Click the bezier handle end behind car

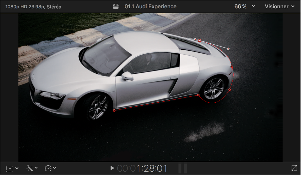[228, 49]
